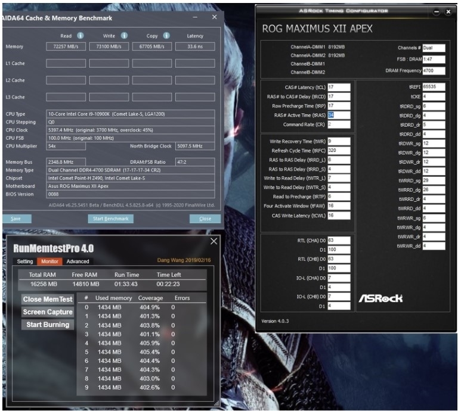Click the Memory Write value 73100 MB/s
461x411 pixels.
(x=109, y=46)
